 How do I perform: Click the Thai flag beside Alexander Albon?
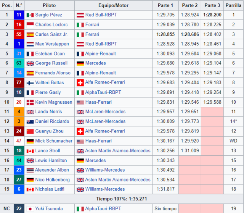30,170
